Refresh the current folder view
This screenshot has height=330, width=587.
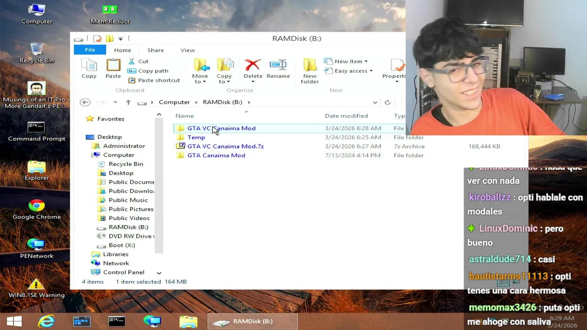tap(388, 102)
